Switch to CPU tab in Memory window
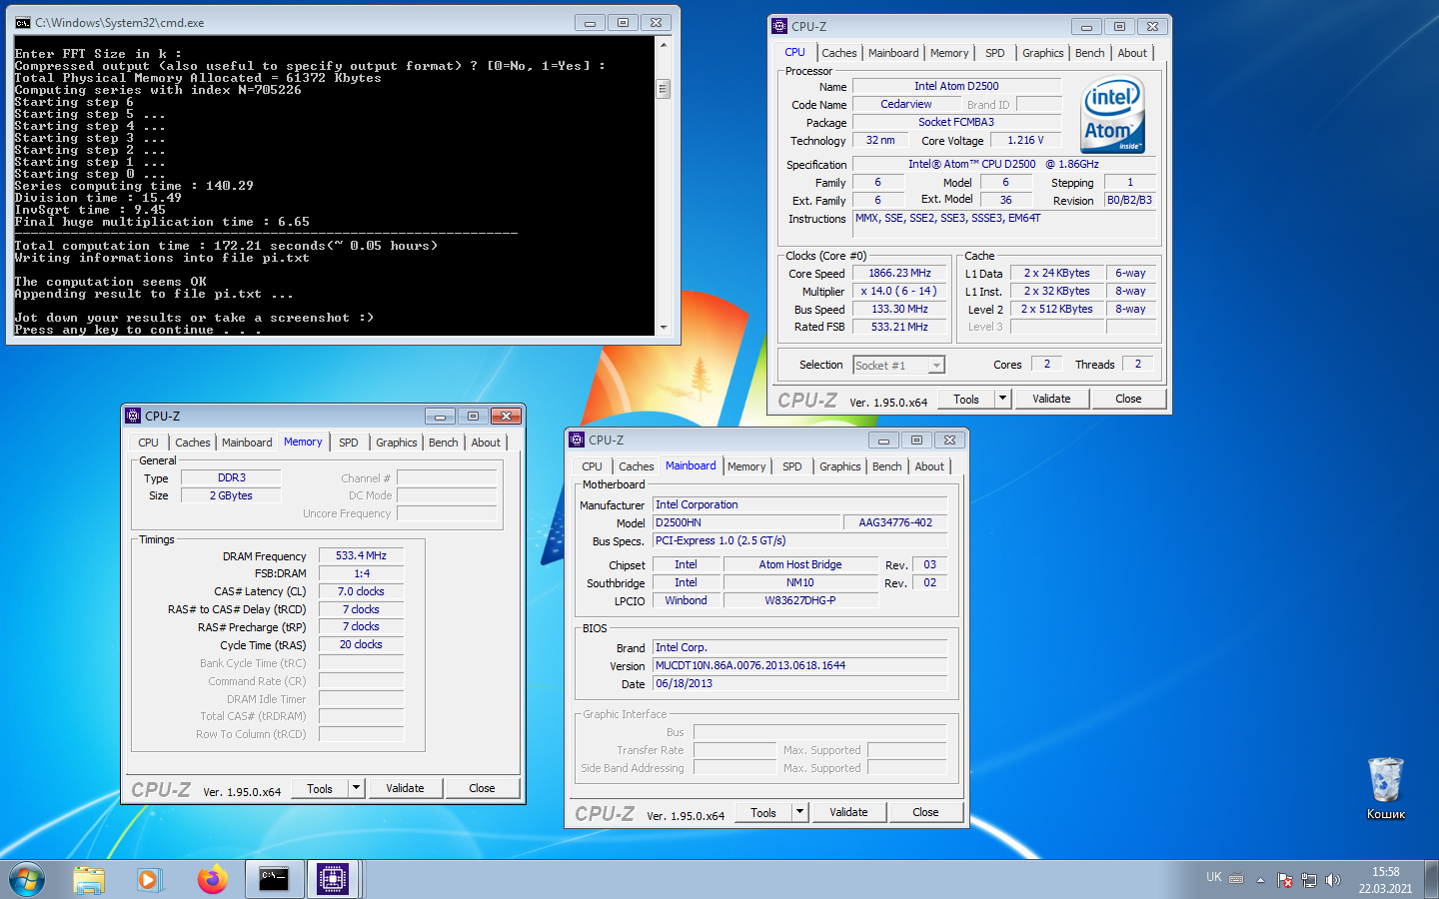Screen dimensions: 1439x899 pos(148,443)
